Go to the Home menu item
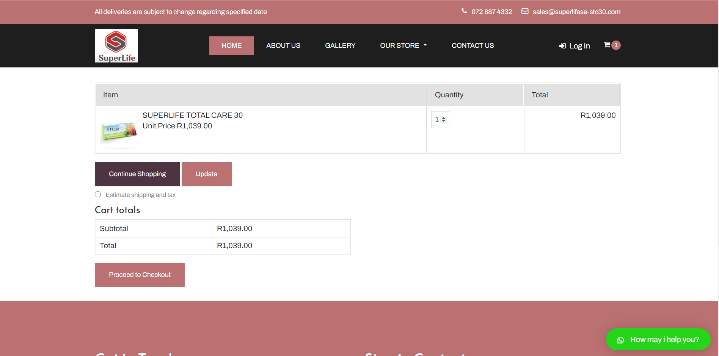This screenshot has width=719, height=356. coord(231,45)
